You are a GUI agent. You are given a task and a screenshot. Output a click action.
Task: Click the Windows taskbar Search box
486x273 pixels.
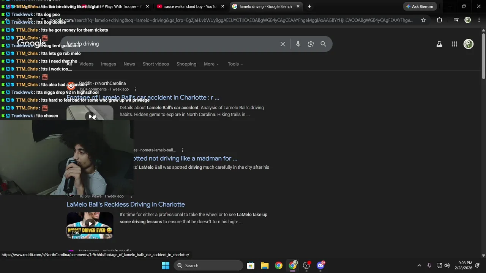(x=208, y=265)
